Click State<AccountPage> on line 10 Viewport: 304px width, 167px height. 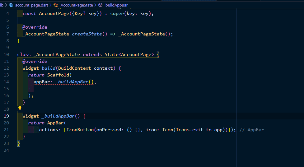[129, 55]
